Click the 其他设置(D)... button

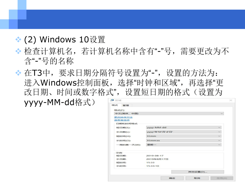(198, 172)
